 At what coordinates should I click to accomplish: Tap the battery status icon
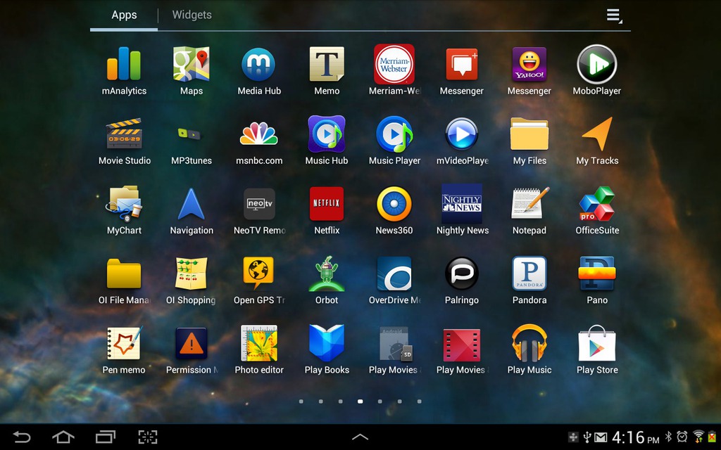713,437
